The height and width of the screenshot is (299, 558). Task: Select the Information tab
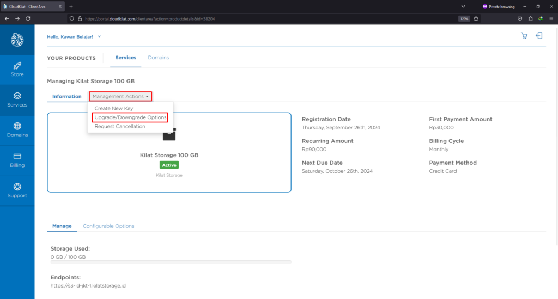(67, 96)
